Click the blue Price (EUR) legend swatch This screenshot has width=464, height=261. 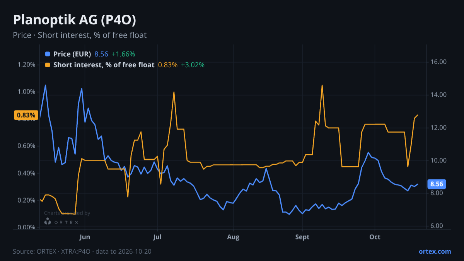[48, 54]
